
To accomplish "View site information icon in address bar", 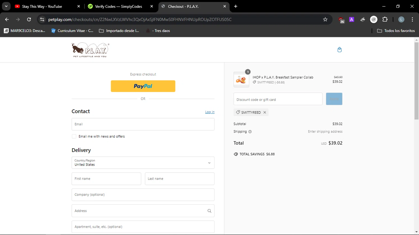I will tap(42, 20).
